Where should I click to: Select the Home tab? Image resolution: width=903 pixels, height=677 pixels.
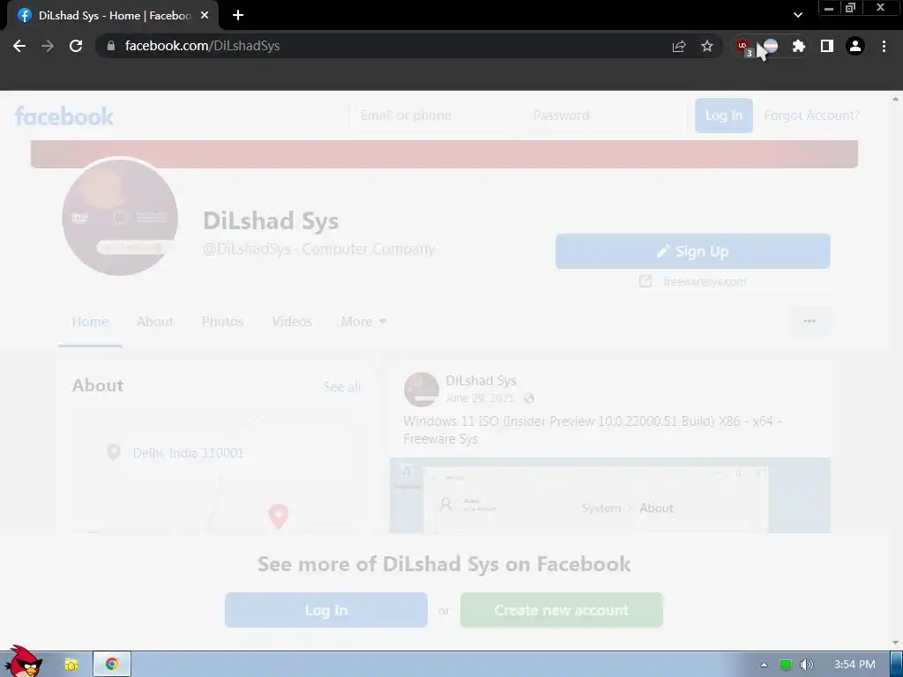point(90,322)
